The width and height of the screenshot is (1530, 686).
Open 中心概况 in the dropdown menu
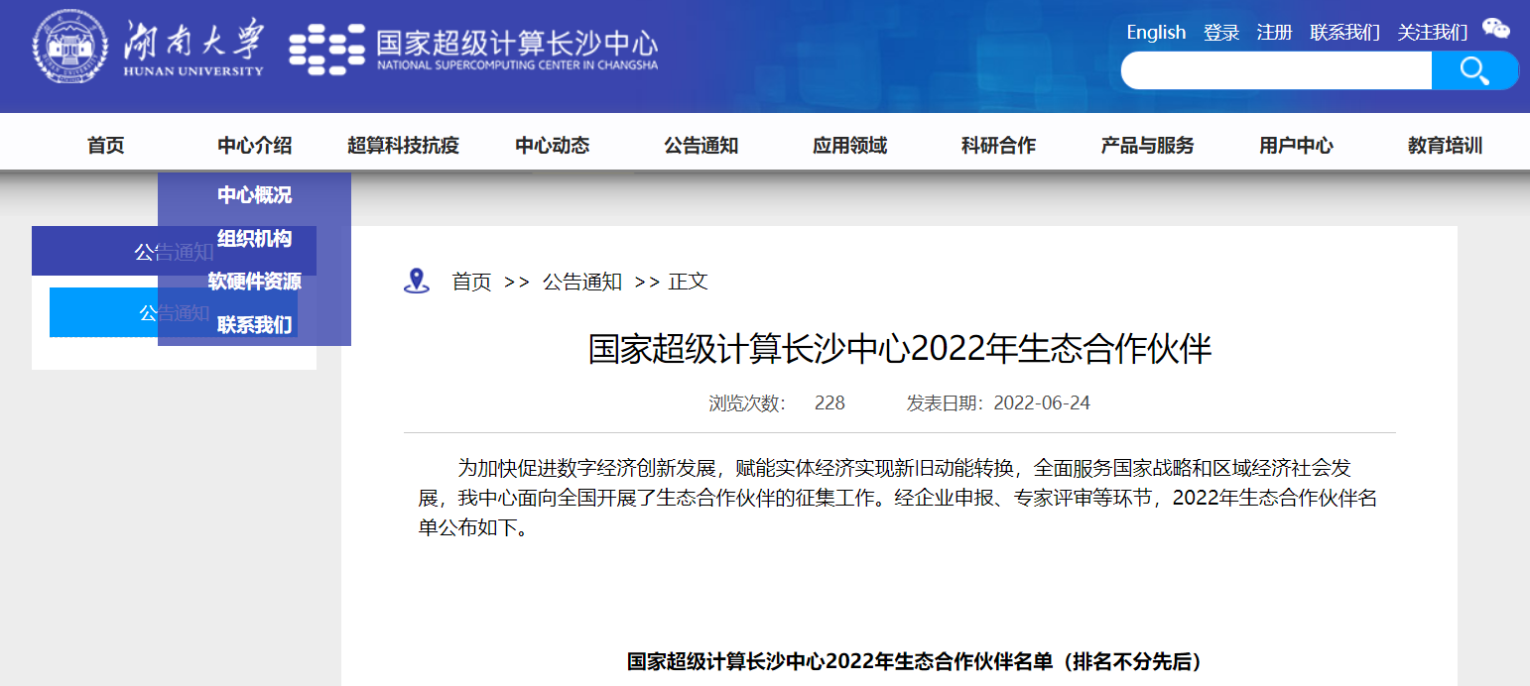pos(254,195)
